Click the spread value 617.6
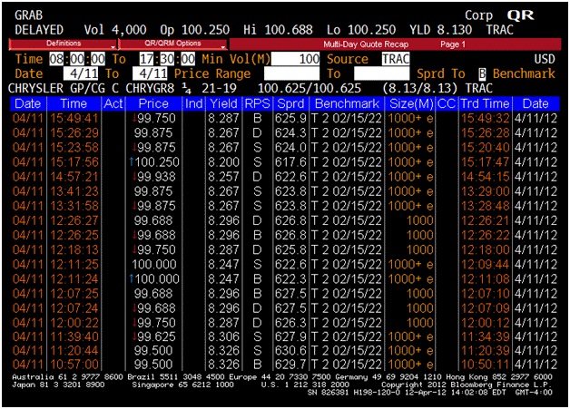 point(290,162)
